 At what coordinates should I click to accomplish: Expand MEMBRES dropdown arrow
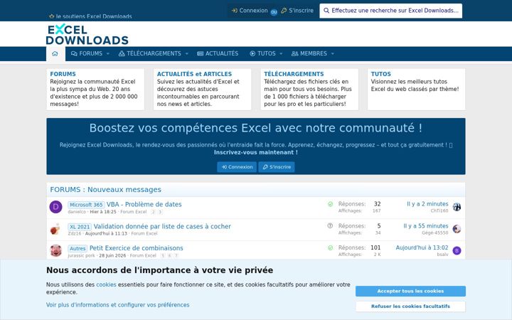(332, 53)
